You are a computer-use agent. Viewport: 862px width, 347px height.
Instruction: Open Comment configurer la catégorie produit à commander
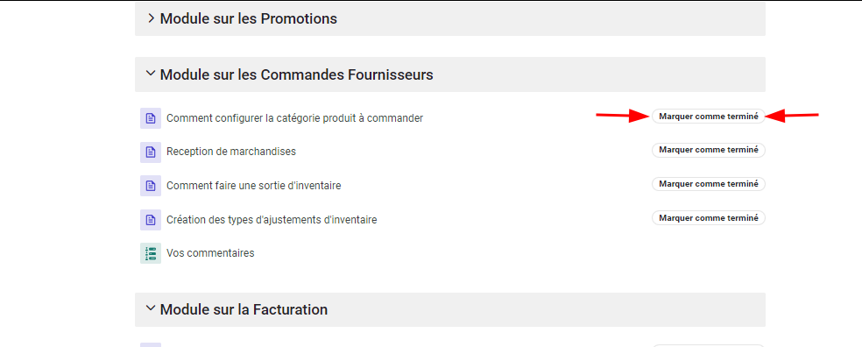pyautogui.click(x=294, y=118)
